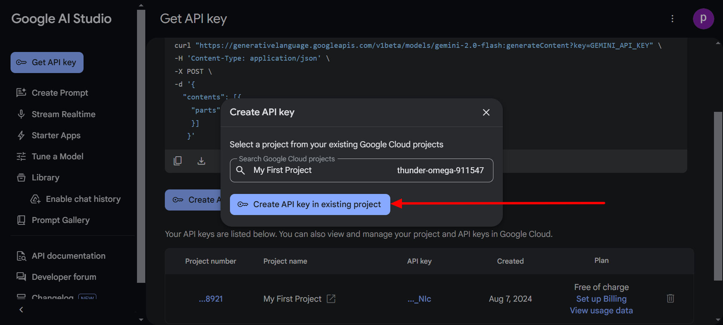Click the key icon in dialog create button
Viewport: 723px width, 325px height.
click(243, 204)
